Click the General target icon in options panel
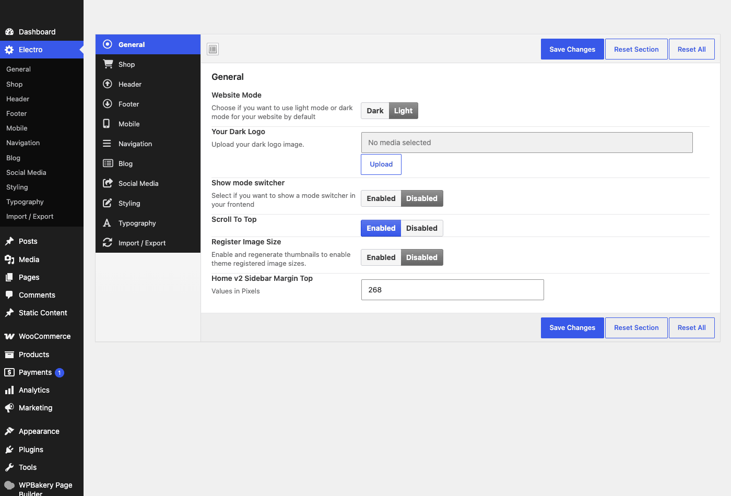The width and height of the screenshot is (731, 496). point(108,44)
